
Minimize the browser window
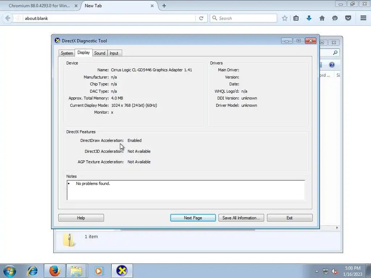pos(341,4)
